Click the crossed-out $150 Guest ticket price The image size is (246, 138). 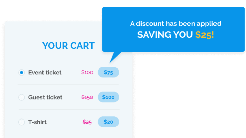point(87,97)
